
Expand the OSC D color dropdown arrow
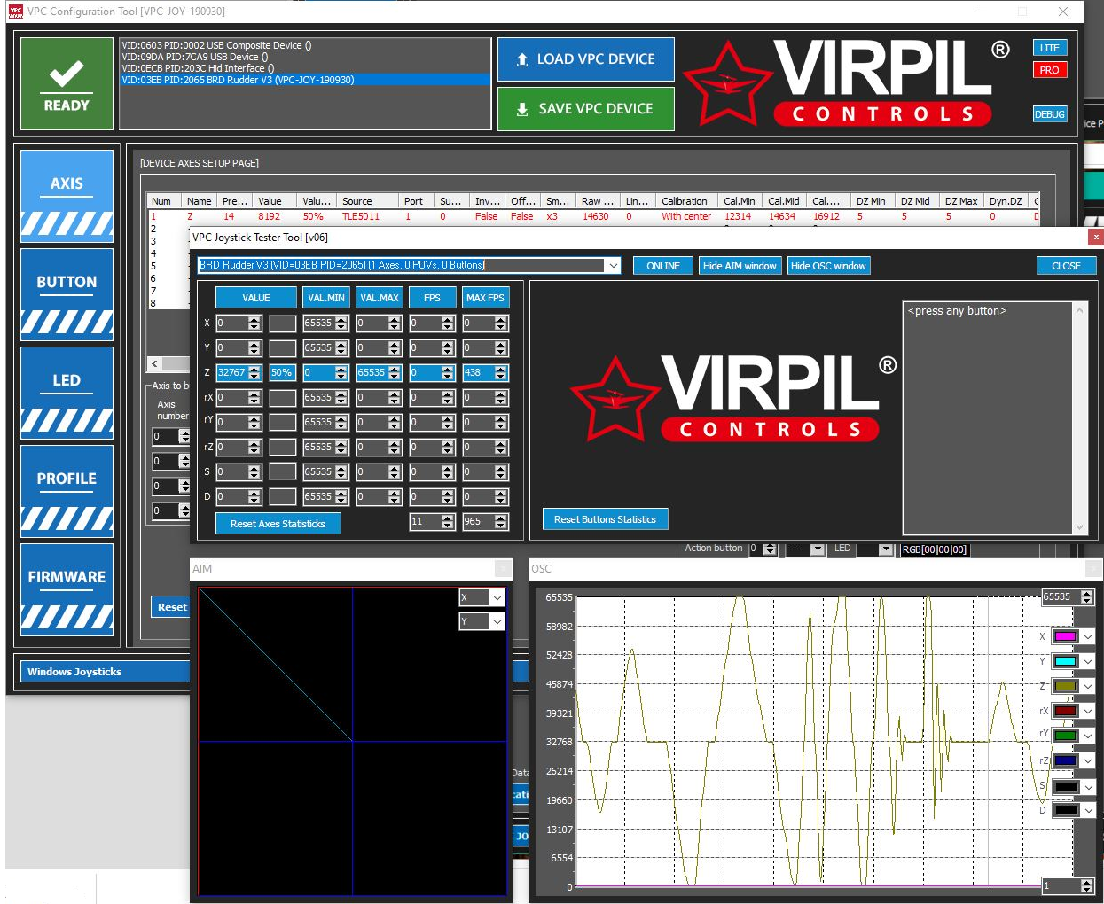click(1088, 810)
